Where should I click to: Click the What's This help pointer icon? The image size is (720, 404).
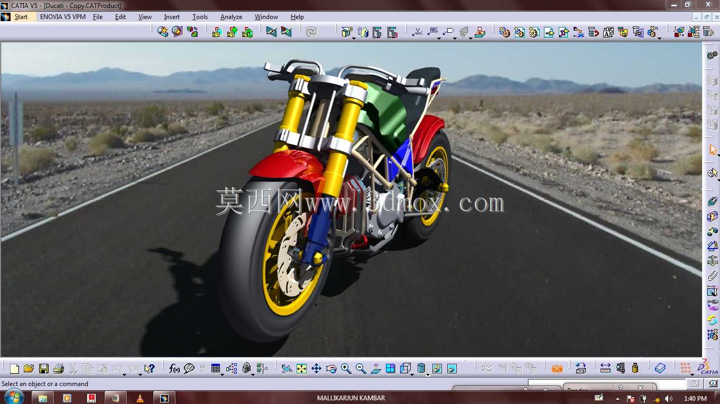150,369
